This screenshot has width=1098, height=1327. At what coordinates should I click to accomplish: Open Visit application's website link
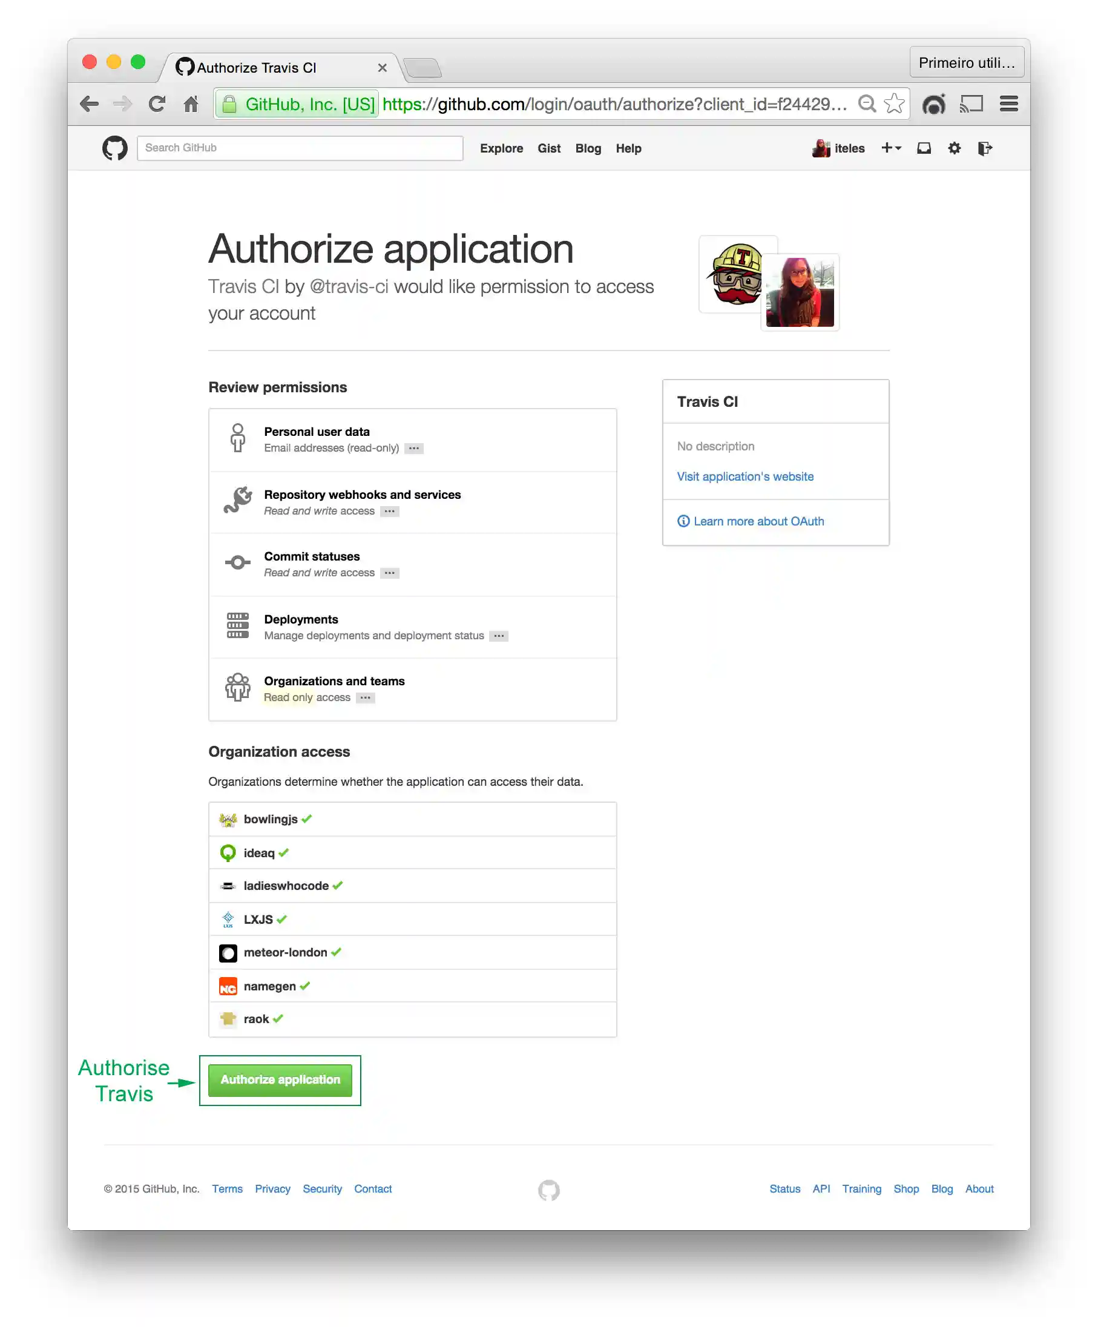click(x=745, y=476)
